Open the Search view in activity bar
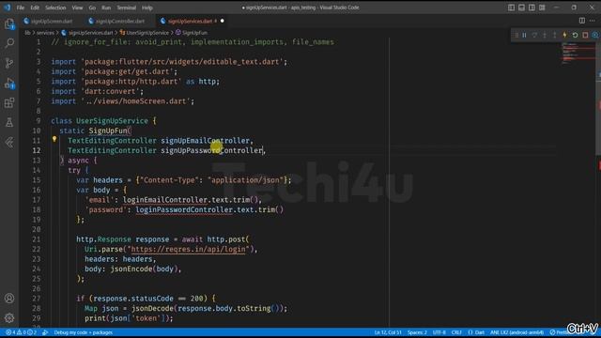Screen dimensions: 601x338 coord(9,43)
